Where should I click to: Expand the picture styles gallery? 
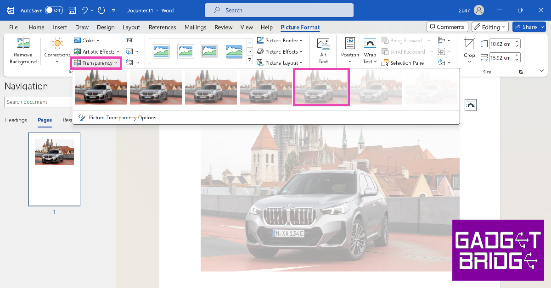[x=250, y=60]
